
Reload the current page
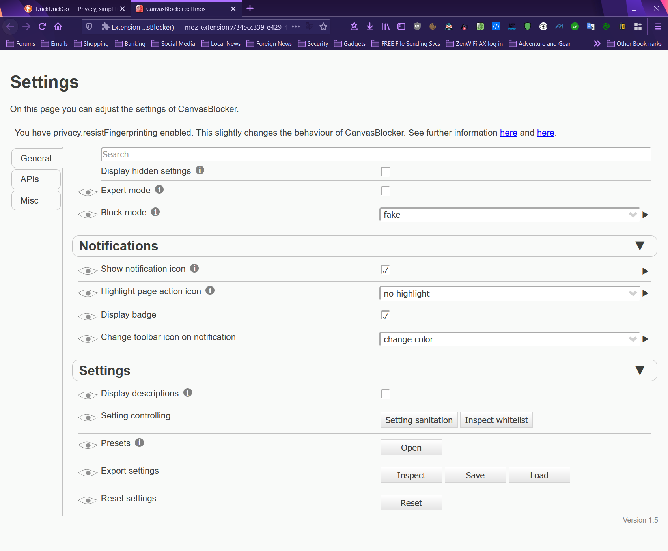pos(42,27)
